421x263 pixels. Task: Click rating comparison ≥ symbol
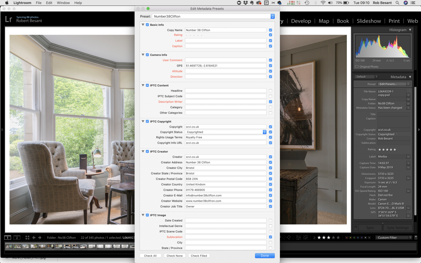pos(314,238)
